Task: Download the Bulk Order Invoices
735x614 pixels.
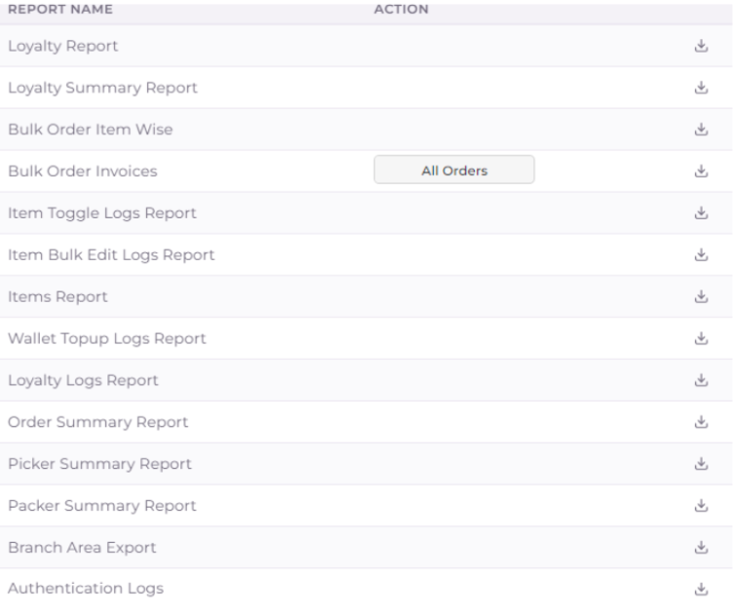Action: point(699,171)
